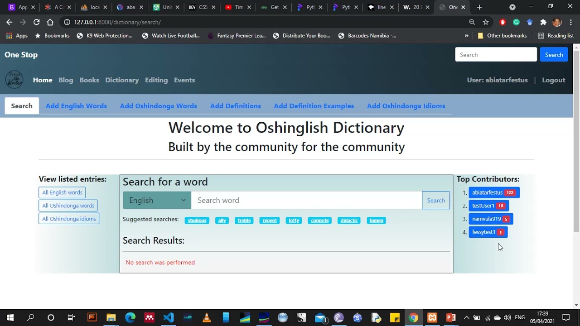Open PowerPoint from the taskbar
Screen dimensions: 580x326
pos(451,317)
